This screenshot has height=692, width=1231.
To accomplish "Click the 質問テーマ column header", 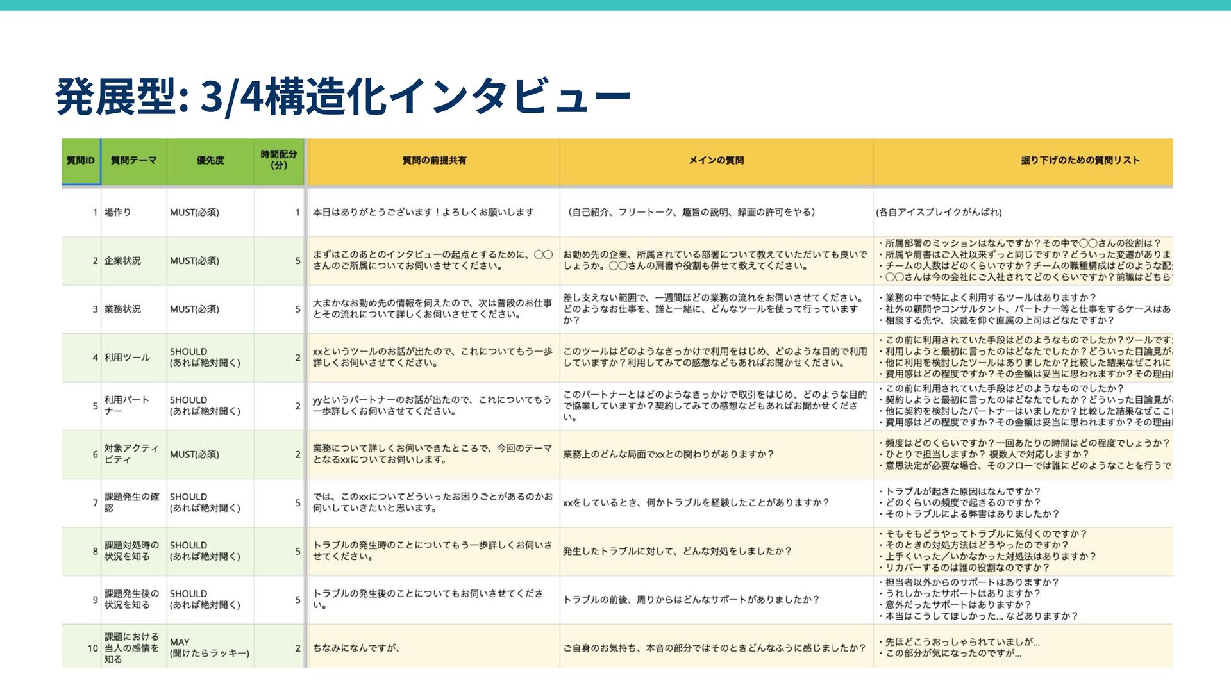I will tap(133, 160).
